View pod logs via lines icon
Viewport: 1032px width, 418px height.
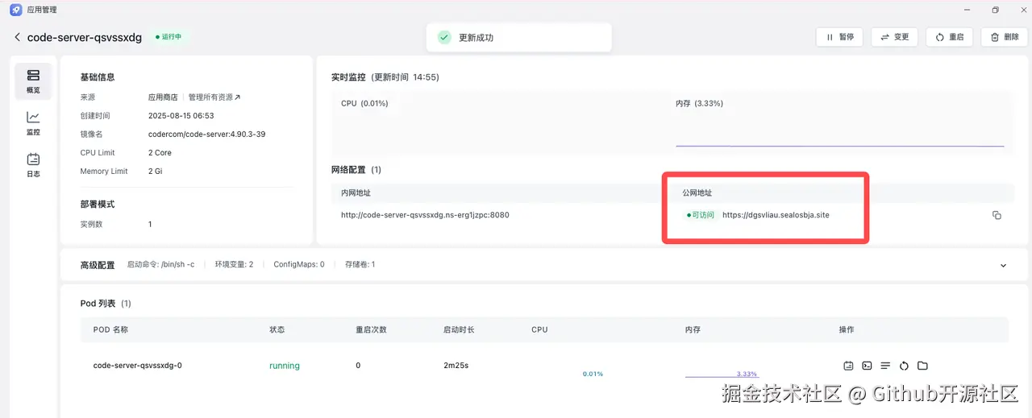[885, 366]
